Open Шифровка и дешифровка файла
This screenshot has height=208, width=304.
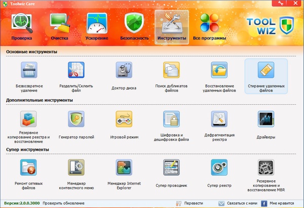coord(171,119)
